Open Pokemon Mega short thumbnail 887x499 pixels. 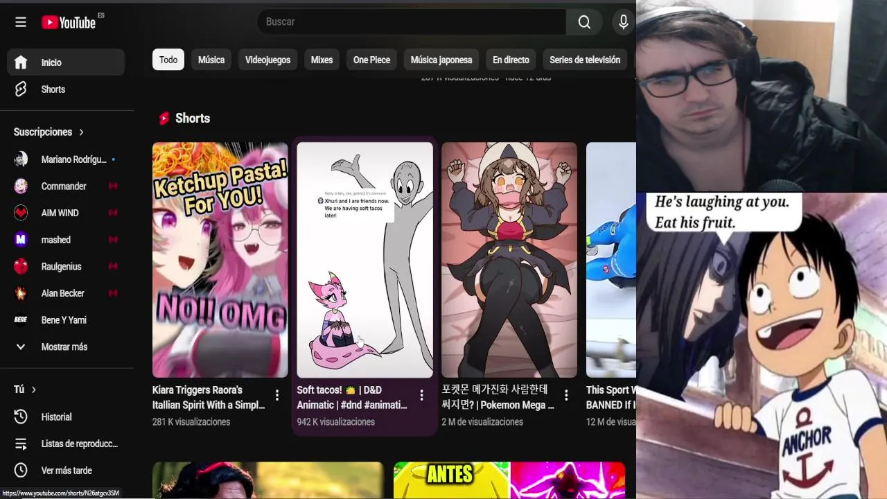pos(509,260)
